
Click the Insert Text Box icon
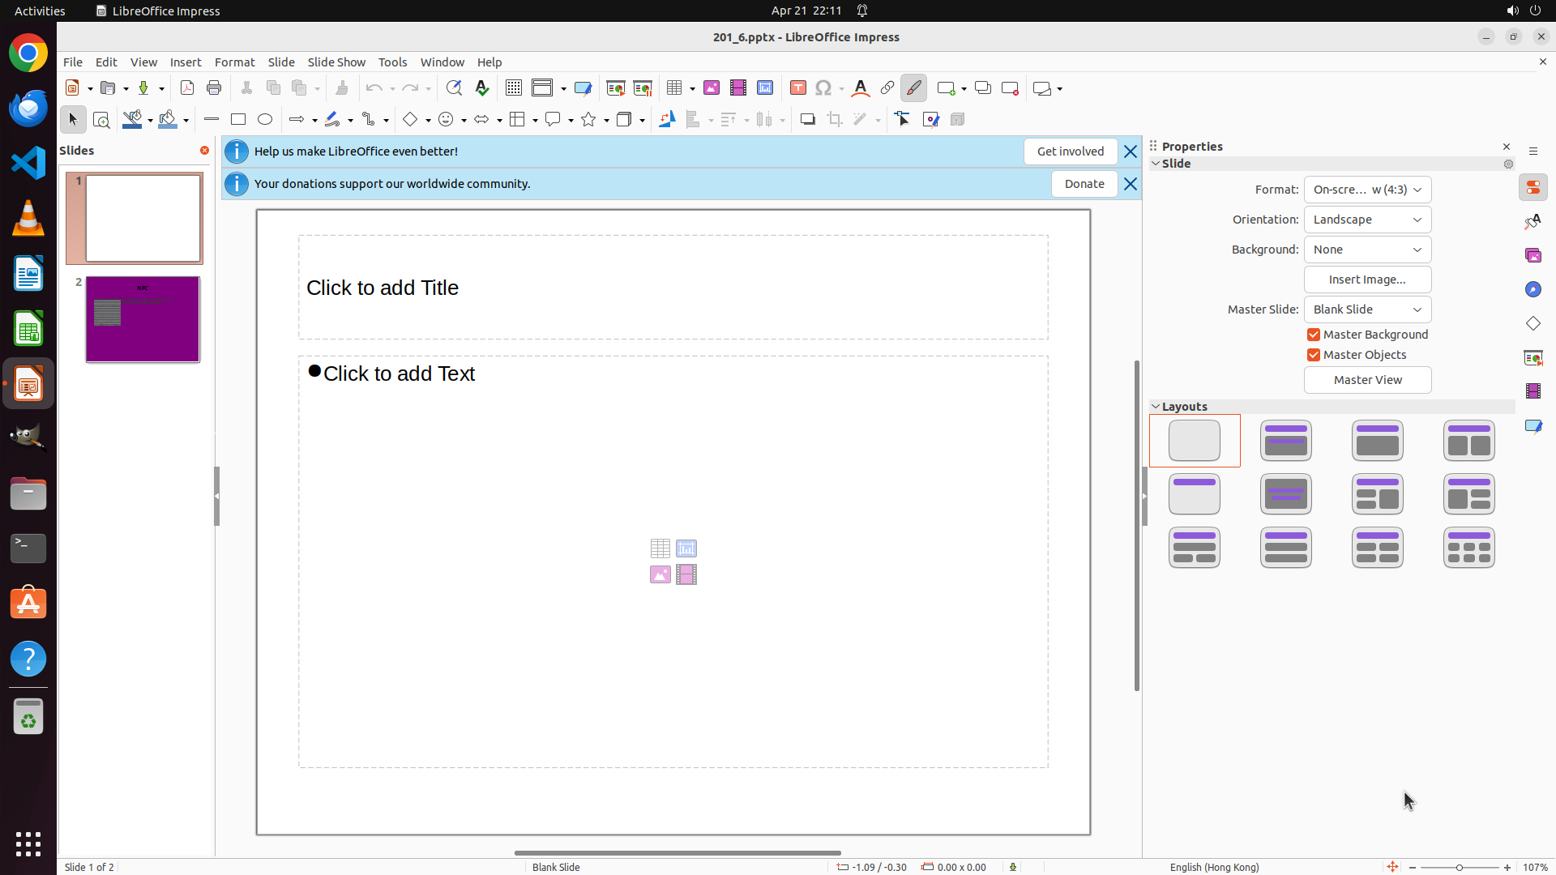point(798,88)
